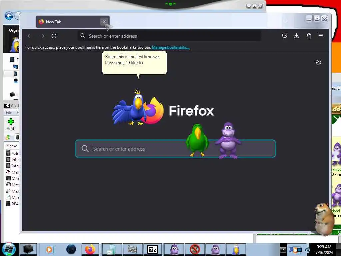Click the hamster character at bottom right

pyautogui.click(x=324, y=219)
